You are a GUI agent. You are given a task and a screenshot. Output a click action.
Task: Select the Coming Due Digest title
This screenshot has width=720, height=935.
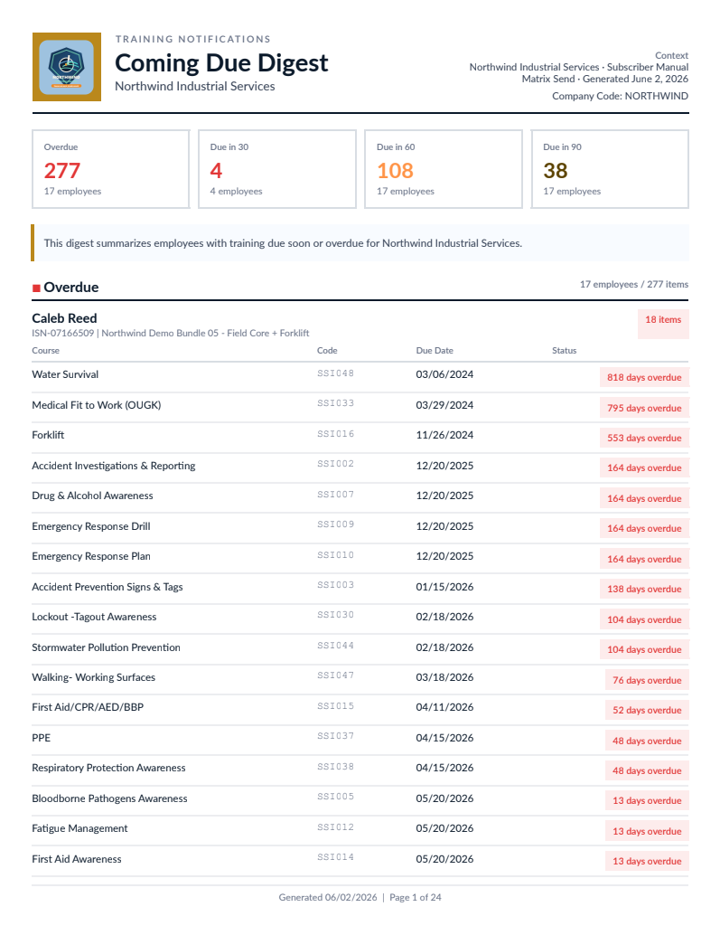point(221,63)
